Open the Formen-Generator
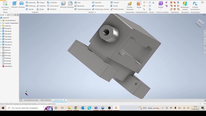The width and height of the screenshot is (206, 116). (130, 6)
